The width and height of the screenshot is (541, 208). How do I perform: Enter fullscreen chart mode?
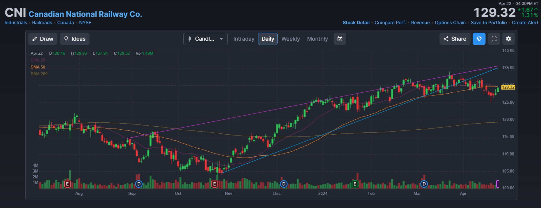[x=494, y=39]
